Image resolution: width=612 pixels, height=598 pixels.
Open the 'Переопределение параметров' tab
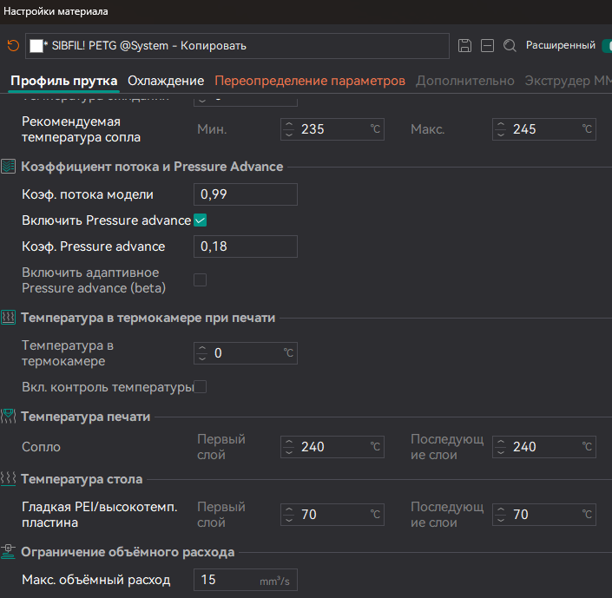point(310,81)
